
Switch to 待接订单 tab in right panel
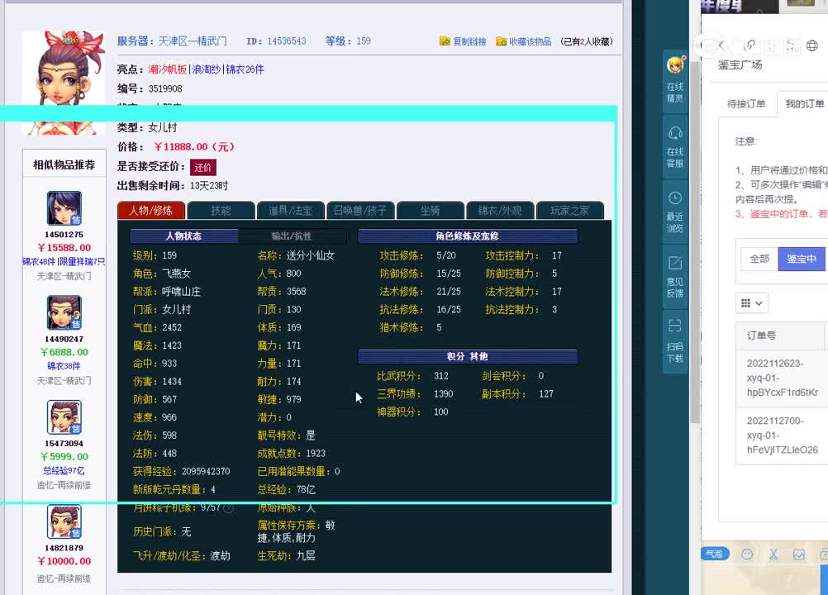[x=746, y=103]
